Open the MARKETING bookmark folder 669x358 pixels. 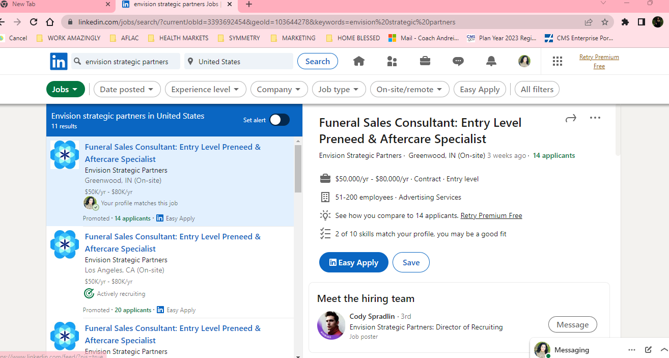point(293,38)
